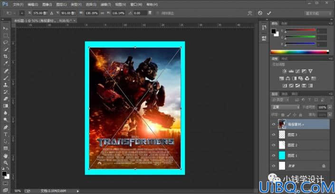Add a Channel Mixer adjustment

pyautogui.click(x=307, y=78)
